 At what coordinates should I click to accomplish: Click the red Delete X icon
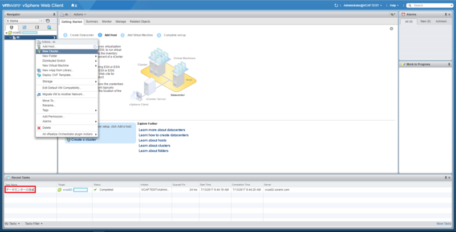(x=39, y=128)
